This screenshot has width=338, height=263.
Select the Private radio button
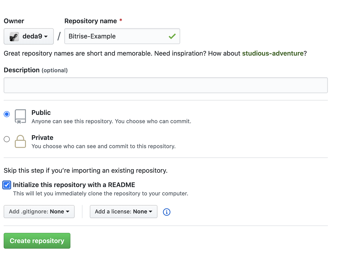coord(6,139)
